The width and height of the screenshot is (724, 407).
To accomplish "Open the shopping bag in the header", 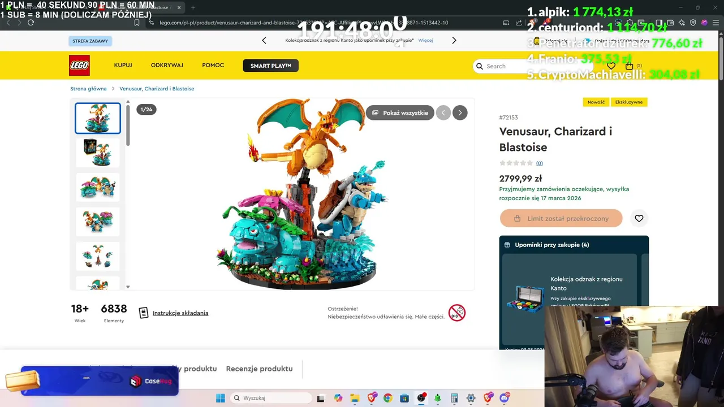I will pos(629,66).
